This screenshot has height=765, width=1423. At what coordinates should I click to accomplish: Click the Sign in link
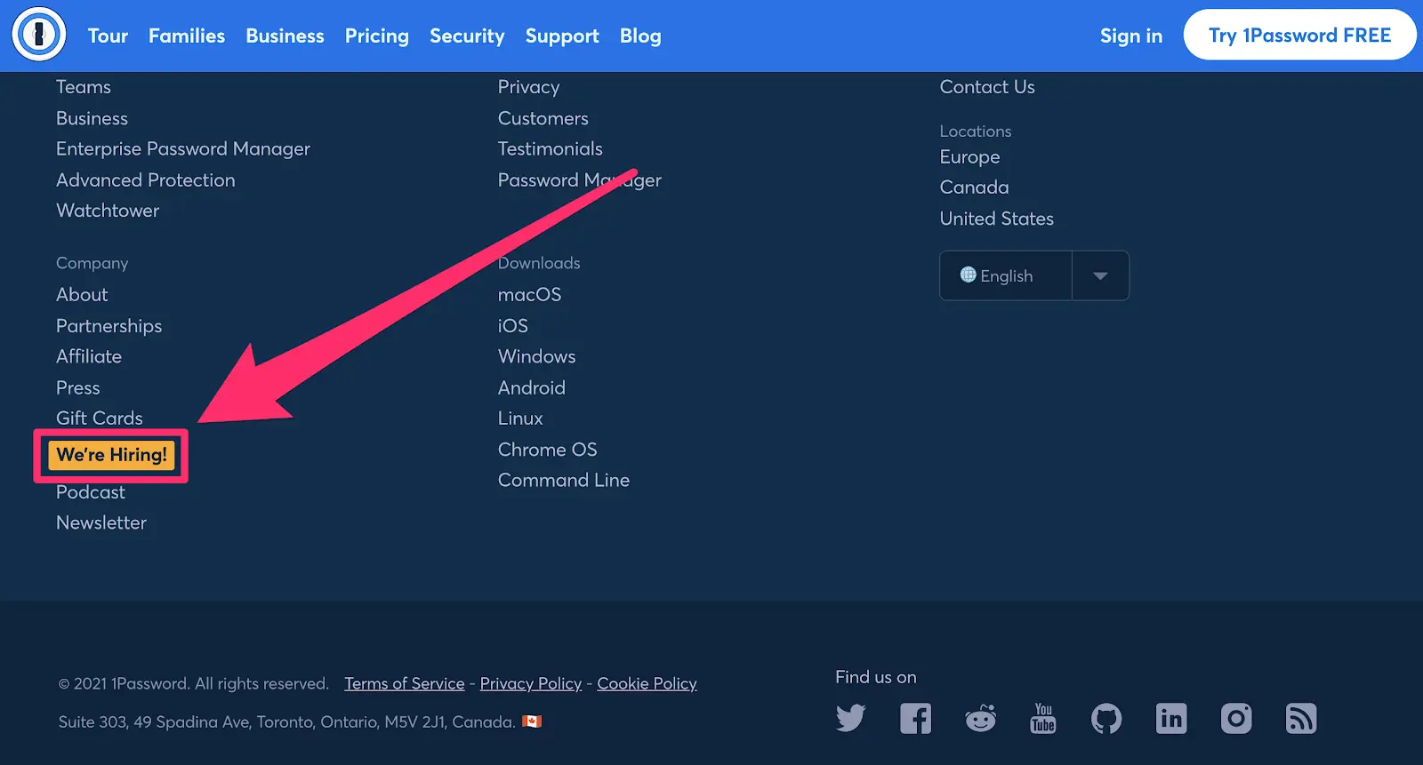click(1131, 36)
